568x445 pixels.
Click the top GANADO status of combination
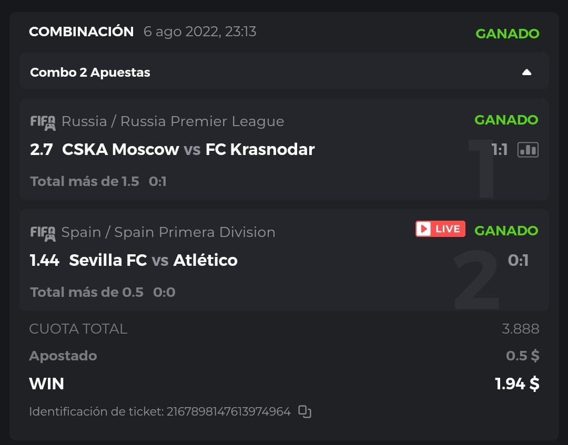coord(507,34)
